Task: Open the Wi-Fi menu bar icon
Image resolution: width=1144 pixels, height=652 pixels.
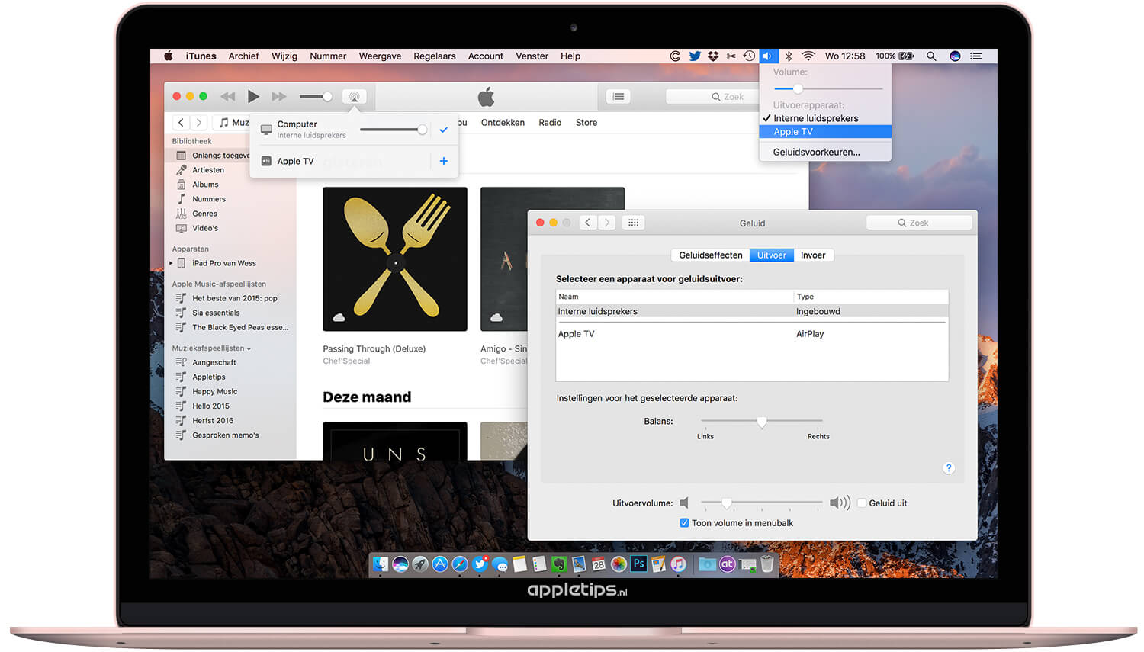Action: point(808,56)
